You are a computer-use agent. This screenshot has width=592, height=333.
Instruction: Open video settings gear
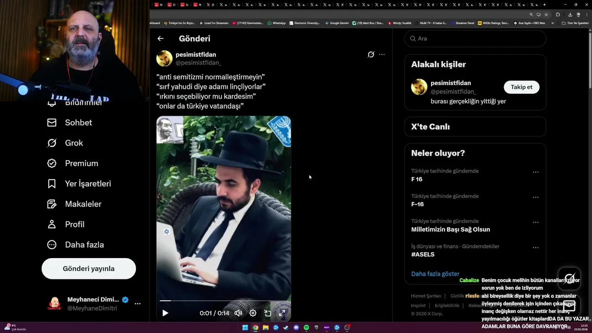click(x=253, y=313)
